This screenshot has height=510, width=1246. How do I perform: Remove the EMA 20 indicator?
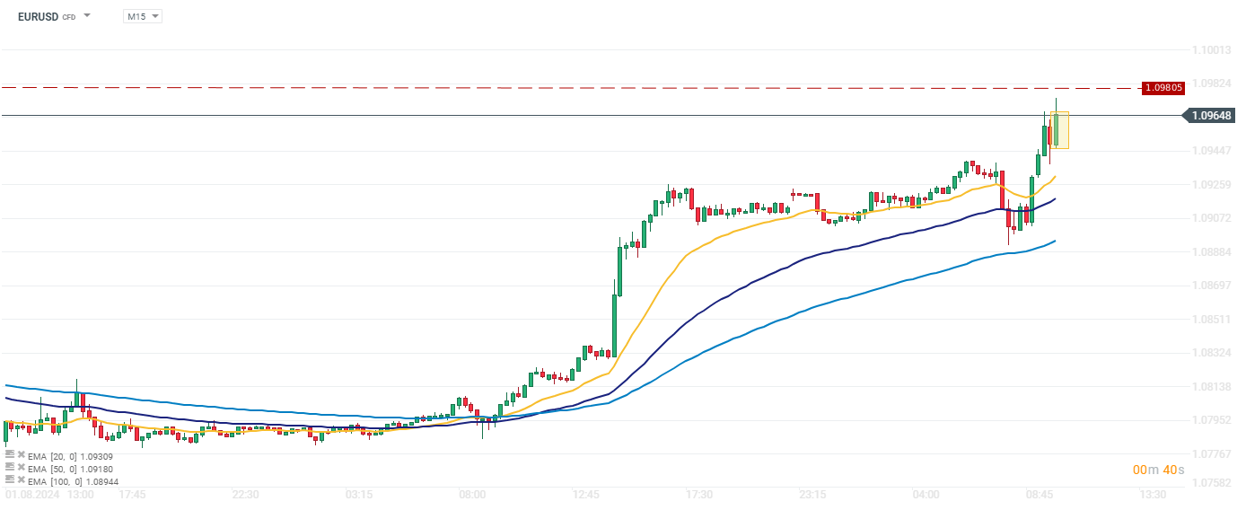pyautogui.click(x=21, y=456)
